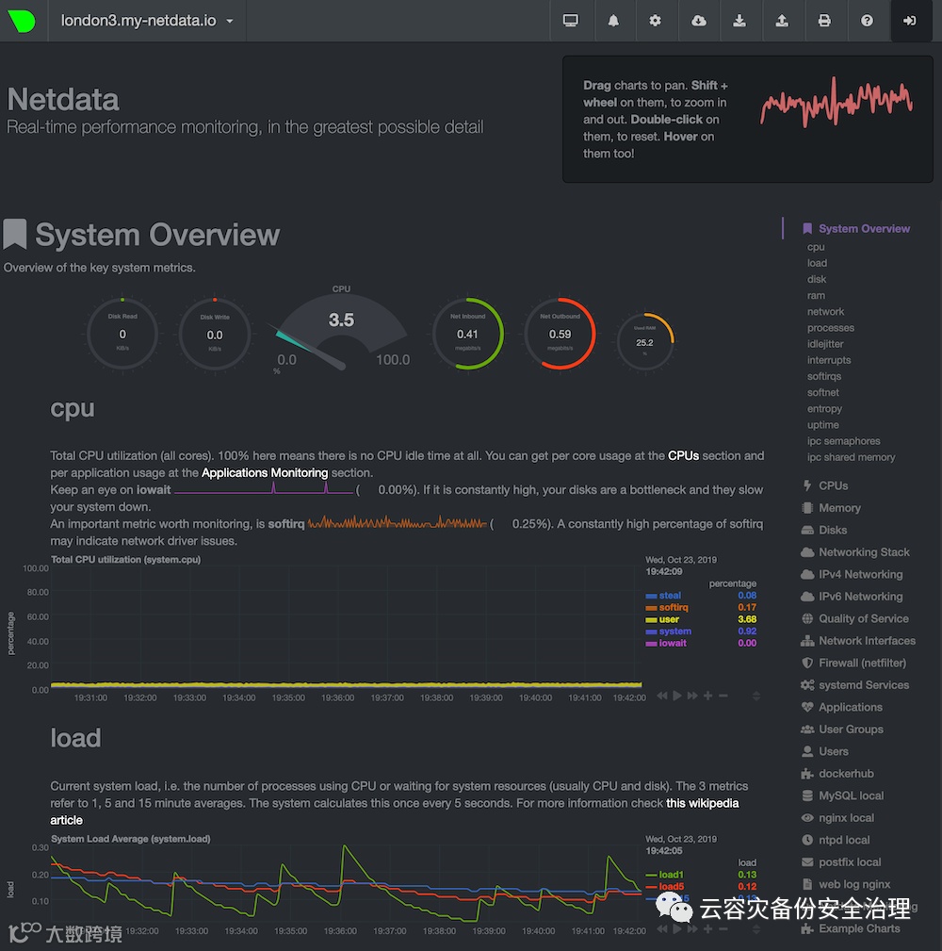The width and height of the screenshot is (942, 951).
Task: Click the export snapshot download icon
Action: click(x=739, y=21)
